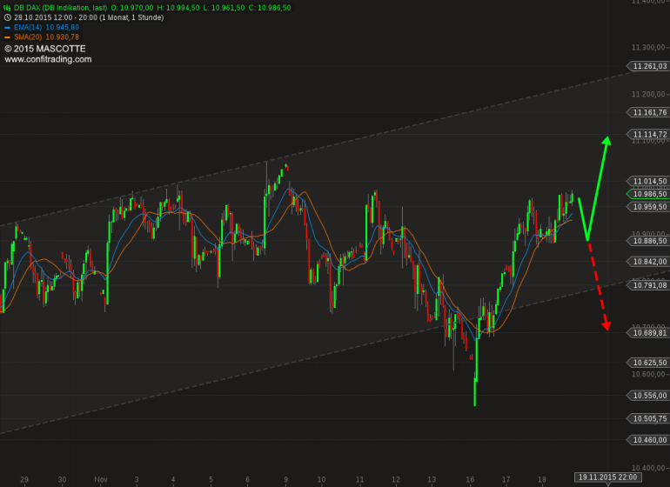The width and height of the screenshot is (670, 487).
Task: Click the 11.261,03 price level tag
Action: 647,66
